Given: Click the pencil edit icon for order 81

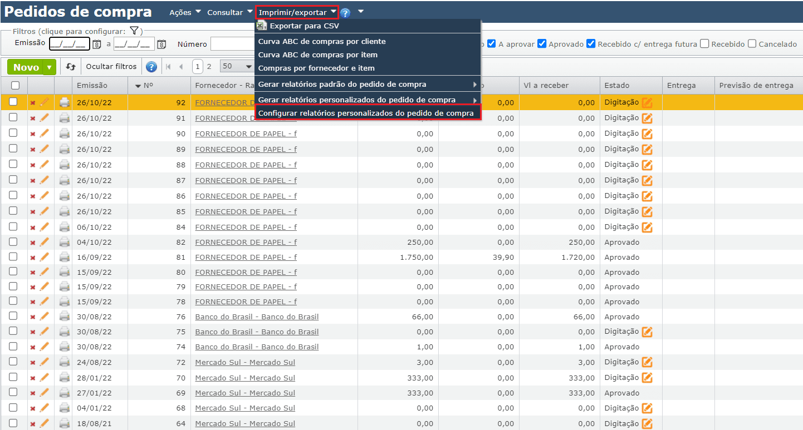Looking at the screenshot, I should click(44, 257).
